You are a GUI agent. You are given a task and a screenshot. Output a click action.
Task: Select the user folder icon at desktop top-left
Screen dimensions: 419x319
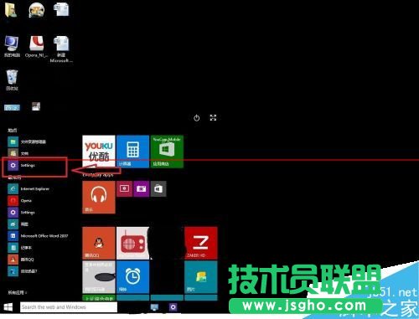tap(11, 10)
